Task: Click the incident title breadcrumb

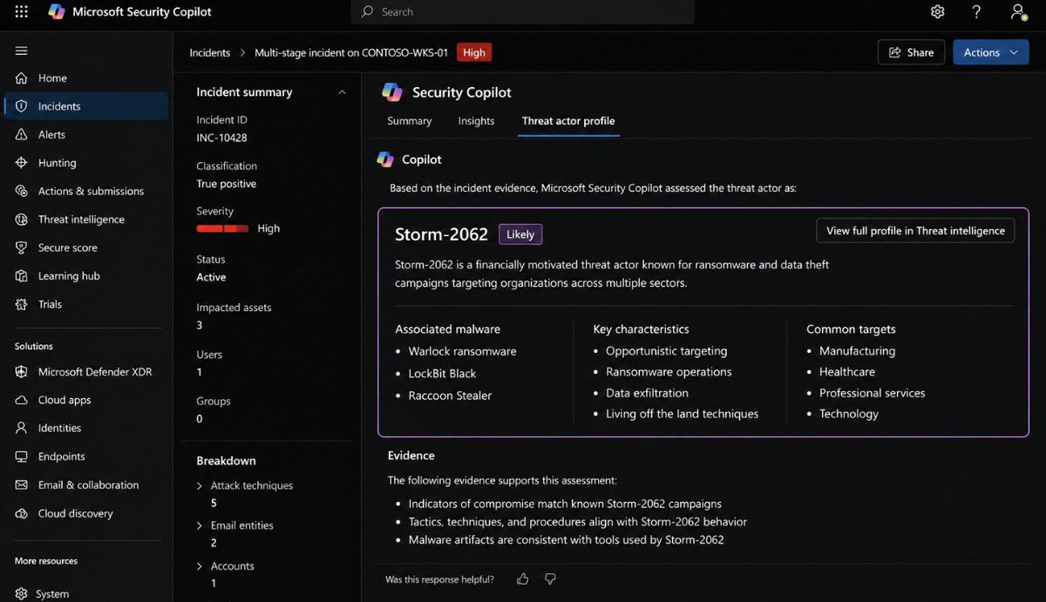Action: click(x=351, y=52)
